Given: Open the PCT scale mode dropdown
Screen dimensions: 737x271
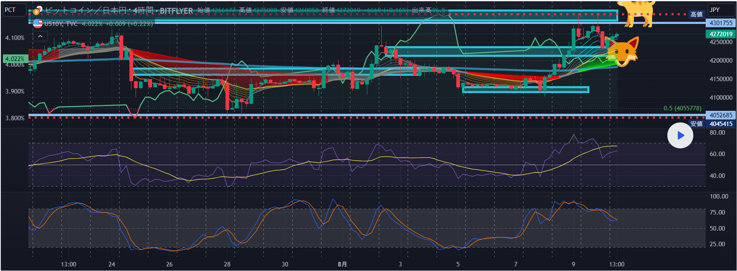Looking at the screenshot, I should coord(14,10).
